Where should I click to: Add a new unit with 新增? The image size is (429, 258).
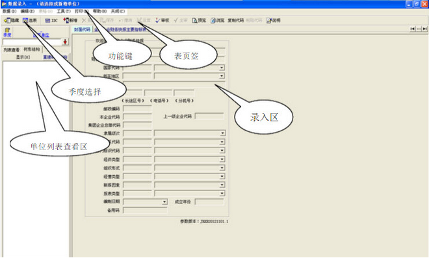[70, 21]
